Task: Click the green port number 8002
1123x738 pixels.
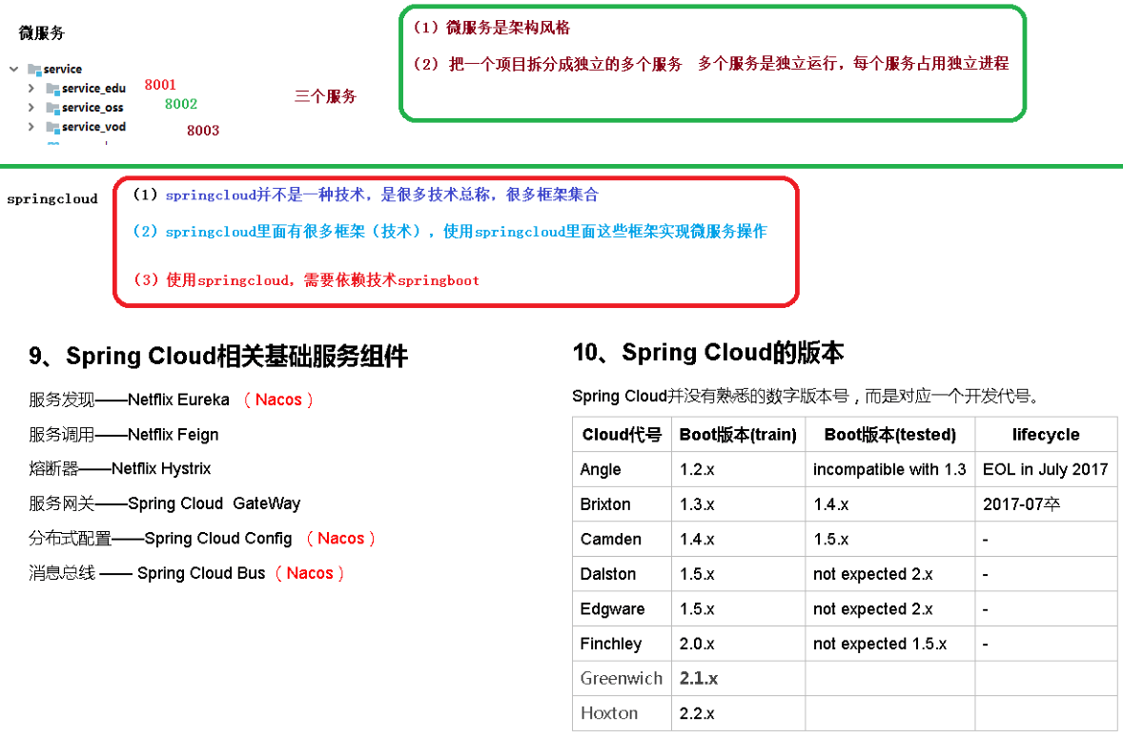Action: coord(180,104)
